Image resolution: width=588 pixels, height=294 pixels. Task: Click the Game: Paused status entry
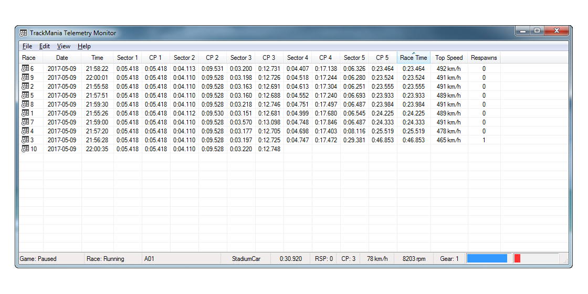(38, 259)
